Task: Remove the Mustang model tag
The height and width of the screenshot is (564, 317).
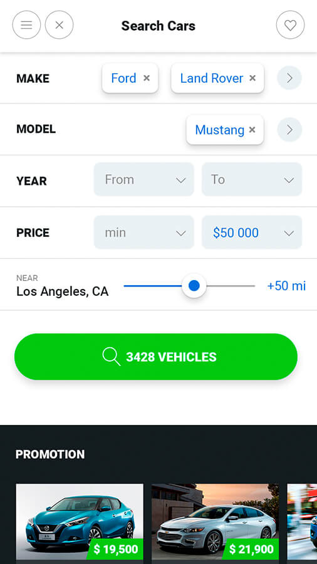Action: (x=252, y=130)
